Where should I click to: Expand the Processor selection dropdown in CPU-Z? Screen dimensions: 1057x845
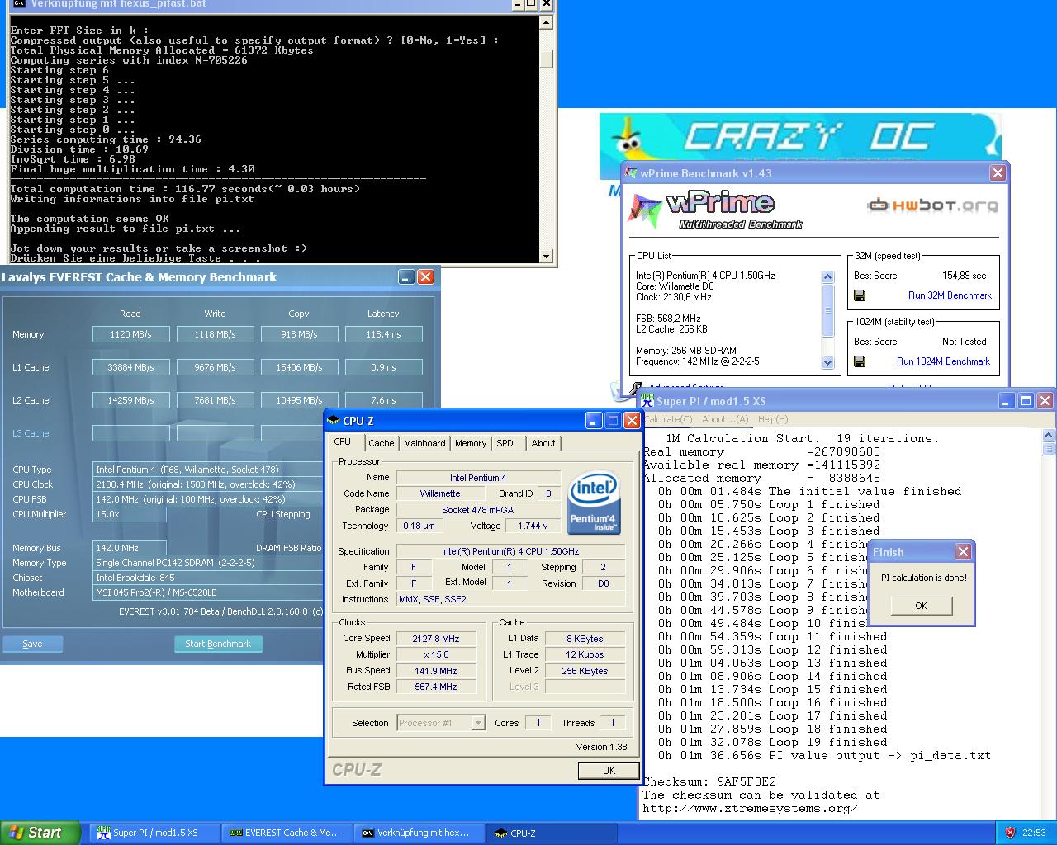[x=477, y=723]
